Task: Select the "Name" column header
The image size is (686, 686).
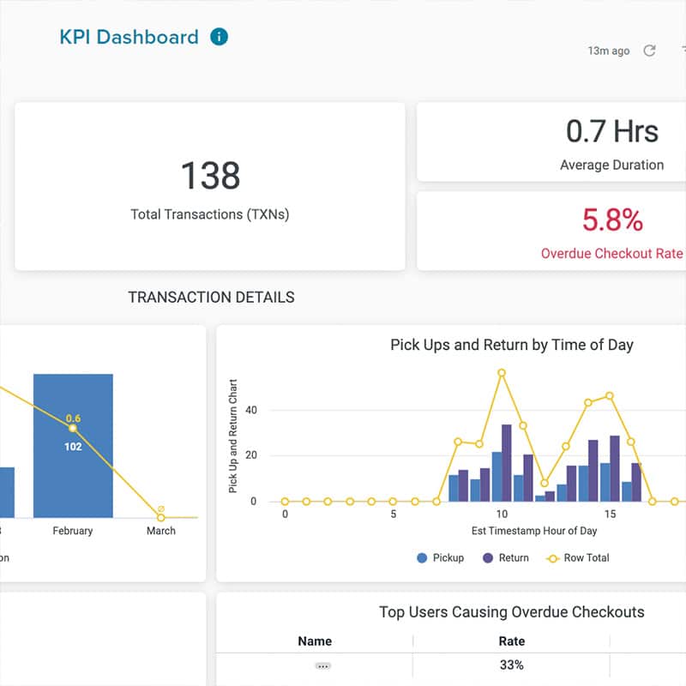Action: coord(314,641)
